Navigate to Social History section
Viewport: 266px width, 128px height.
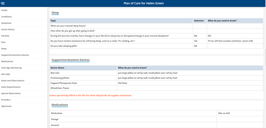[x=8, y=29]
